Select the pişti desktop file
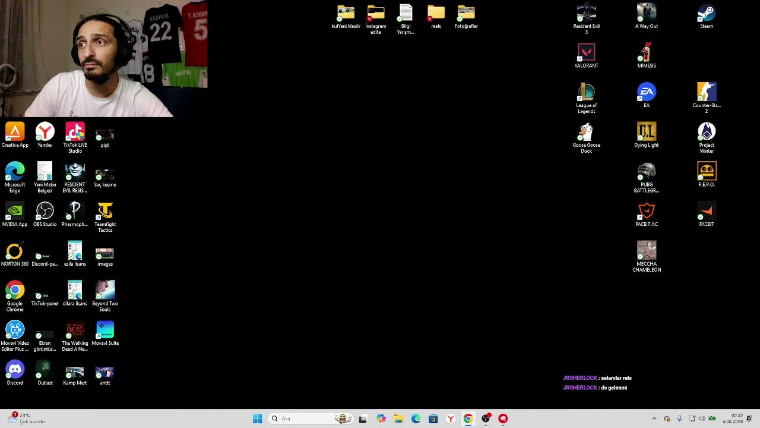760x428 pixels. point(105,138)
